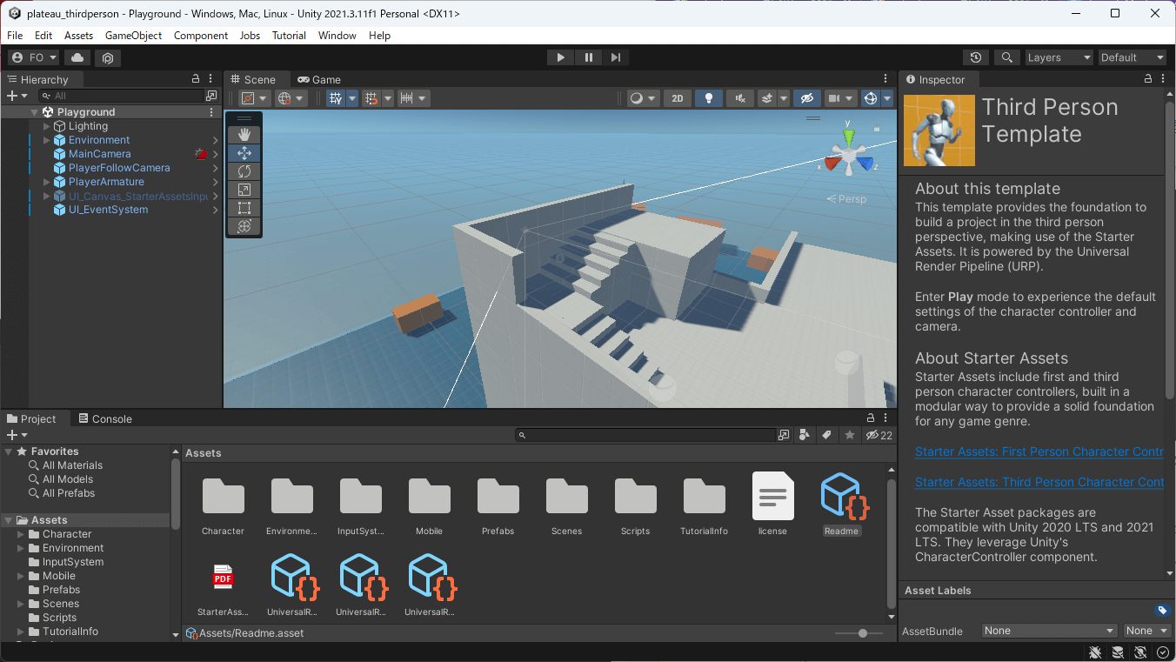Switch to the Game tab
The height and width of the screenshot is (662, 1176).
pyautogui.click(x=318, y=79)
